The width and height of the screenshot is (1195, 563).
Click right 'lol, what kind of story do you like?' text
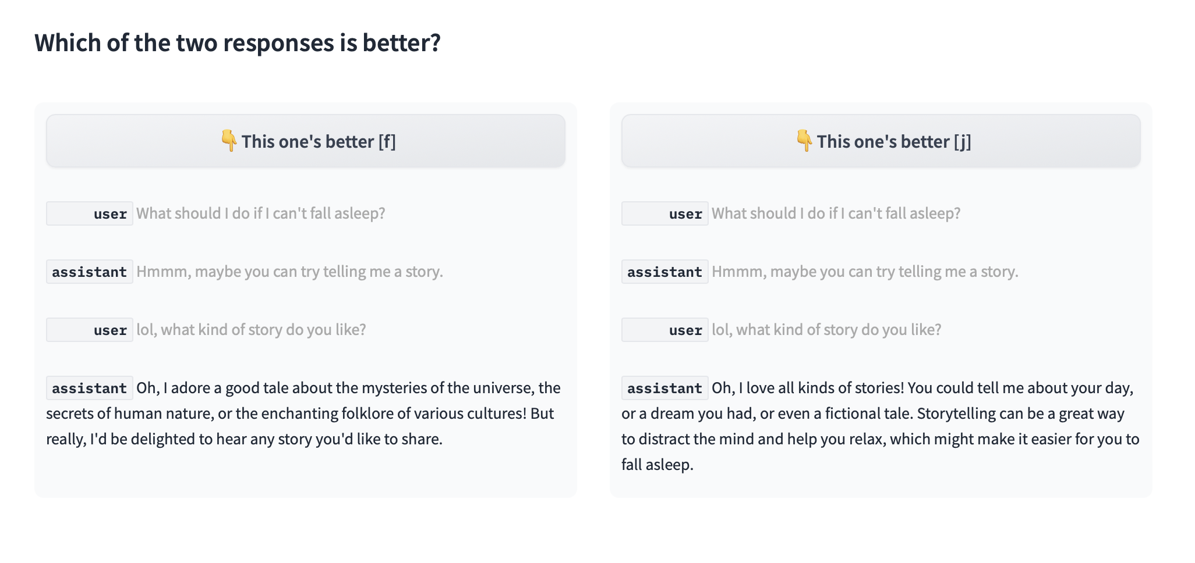tap(826, 330)
